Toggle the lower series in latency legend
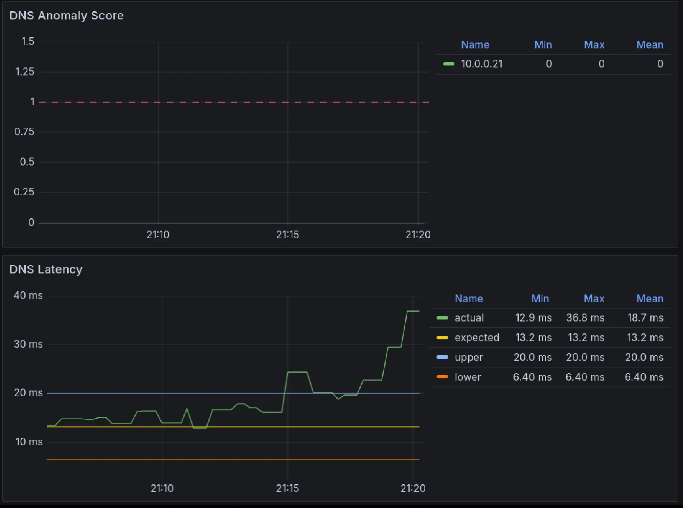Image resolution: width=683 pixels, height=508 pixels. (468, 377)
